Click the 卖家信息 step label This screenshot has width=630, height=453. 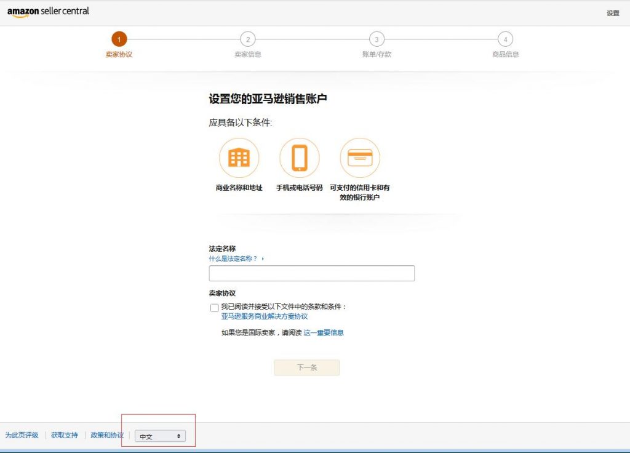tap(248, 54)
